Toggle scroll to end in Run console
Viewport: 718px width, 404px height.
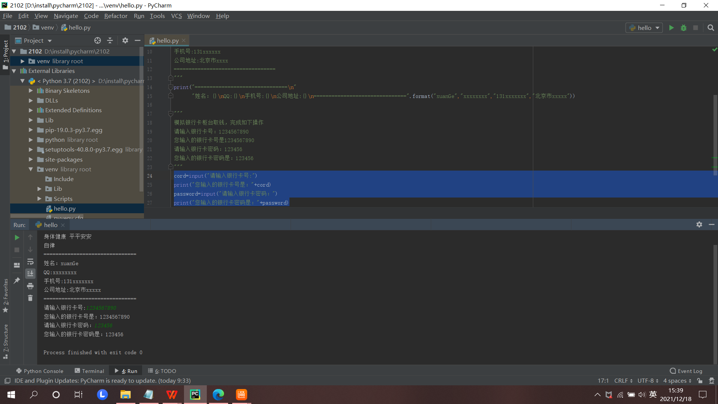(30, 274)
